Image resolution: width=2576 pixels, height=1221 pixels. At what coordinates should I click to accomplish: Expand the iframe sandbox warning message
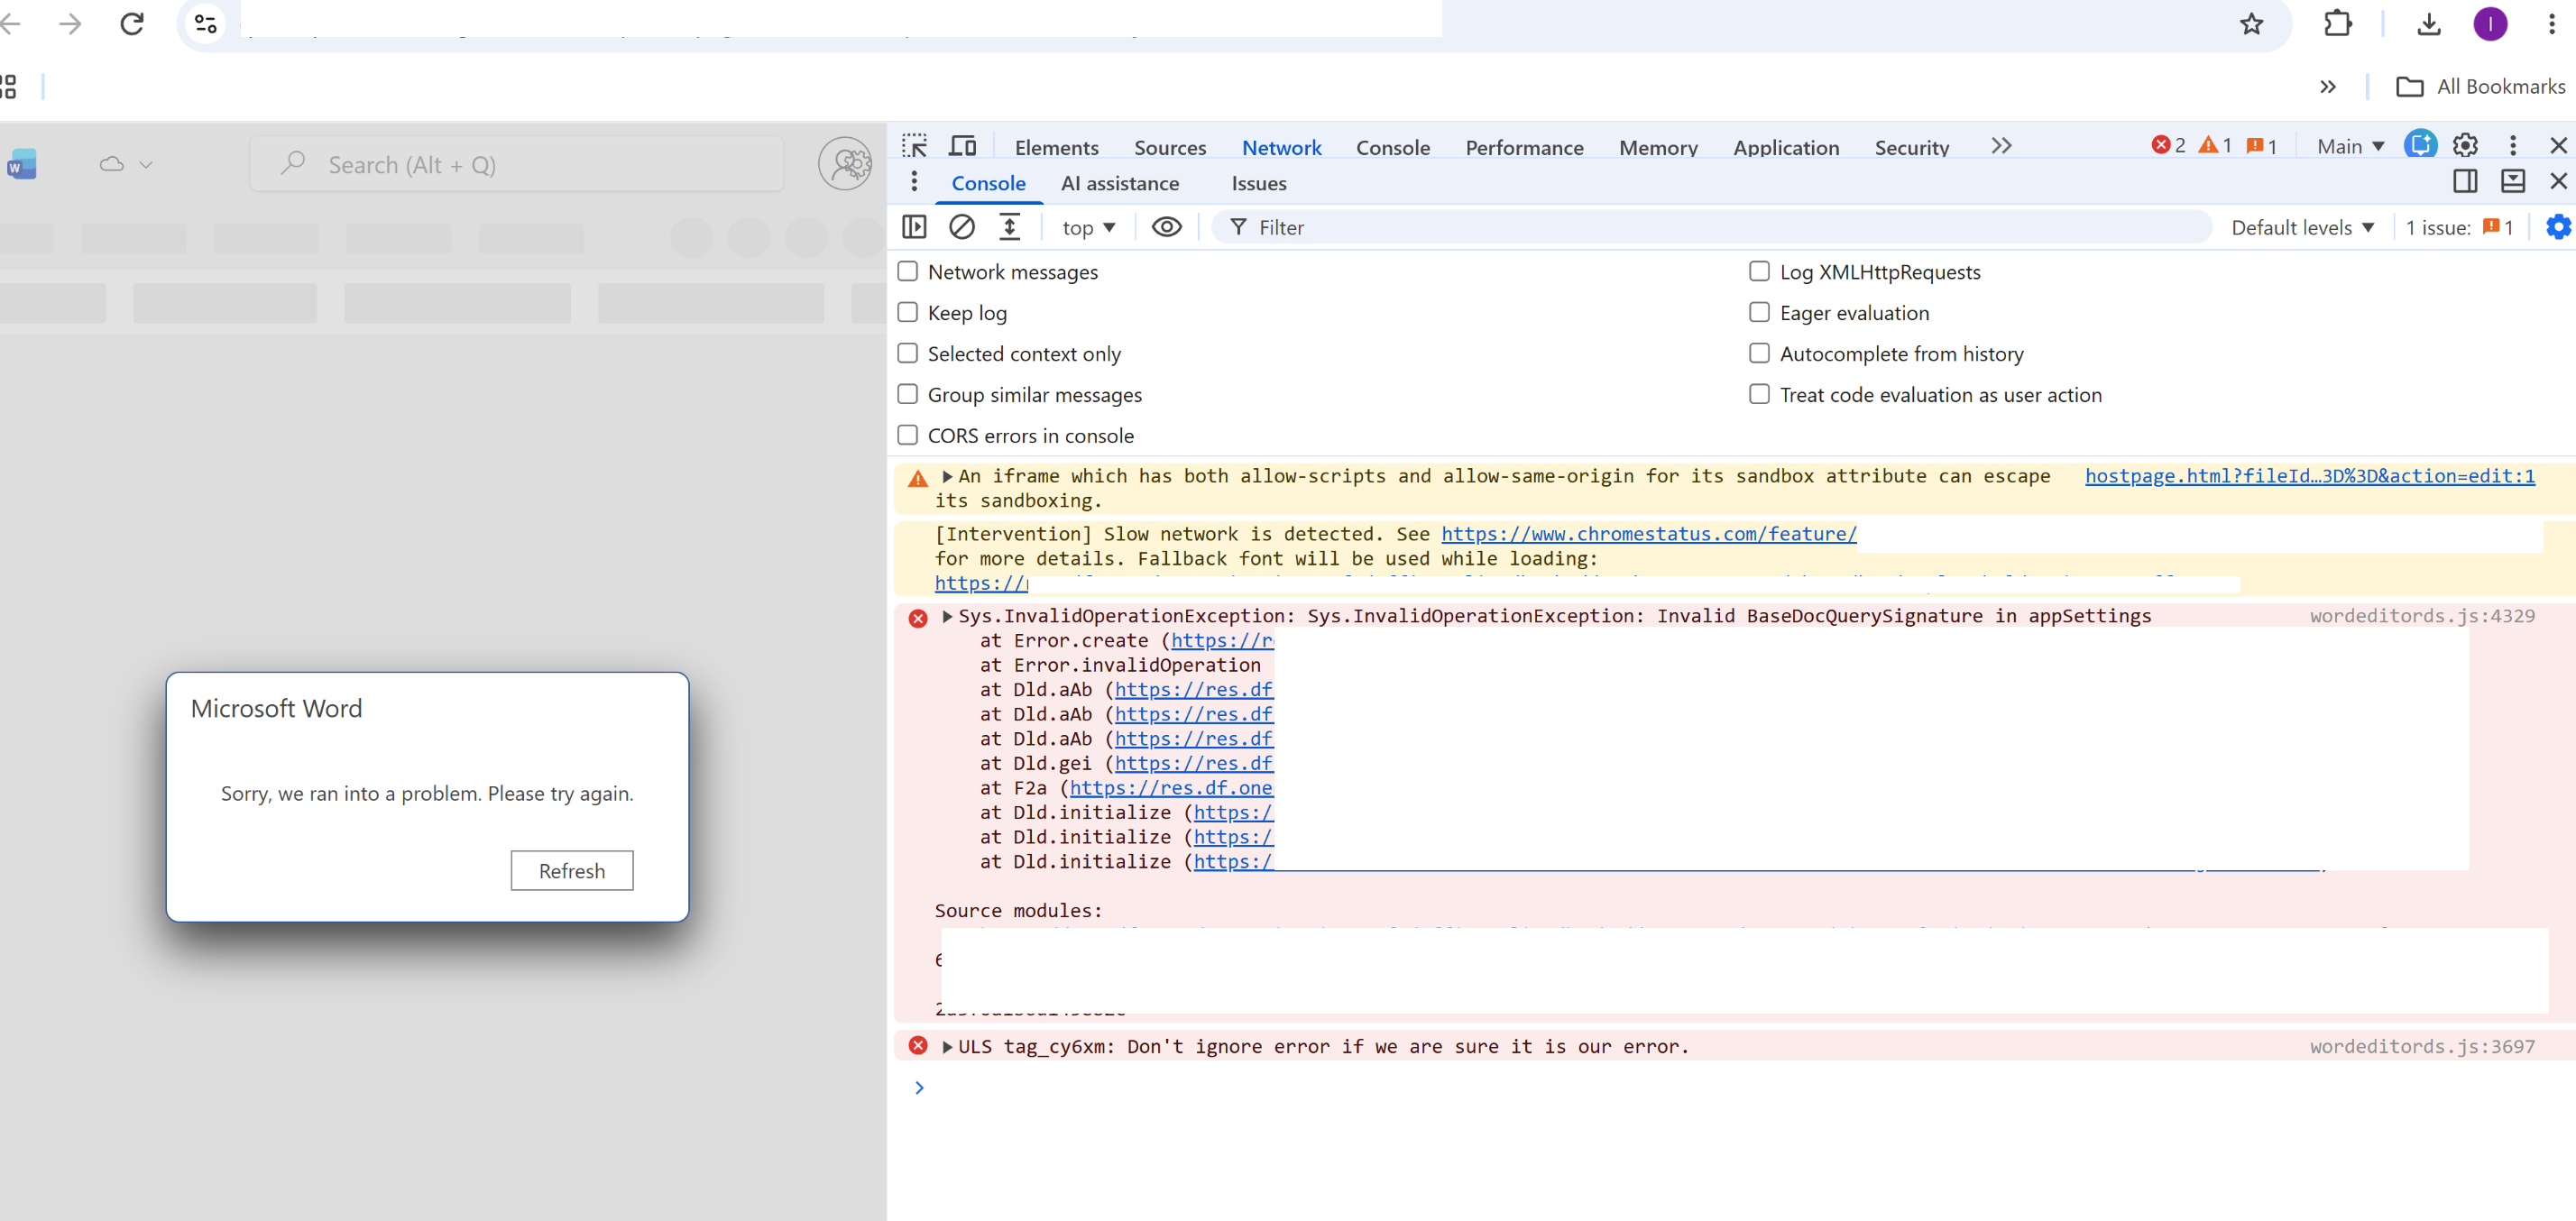tap(947, 477)
